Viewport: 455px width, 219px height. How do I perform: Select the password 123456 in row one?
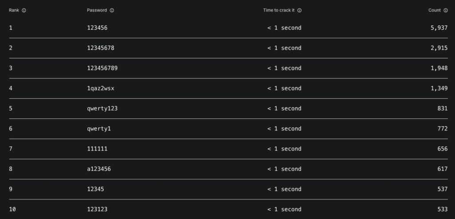(x=97, y=28)
